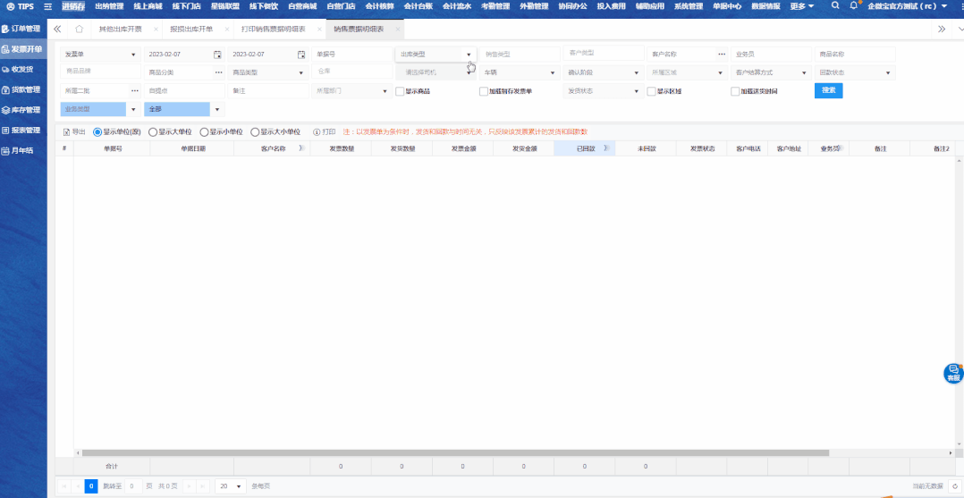Click the home icon in tab bar
Viewport: 964px width, 498px height.
point(79,29)
